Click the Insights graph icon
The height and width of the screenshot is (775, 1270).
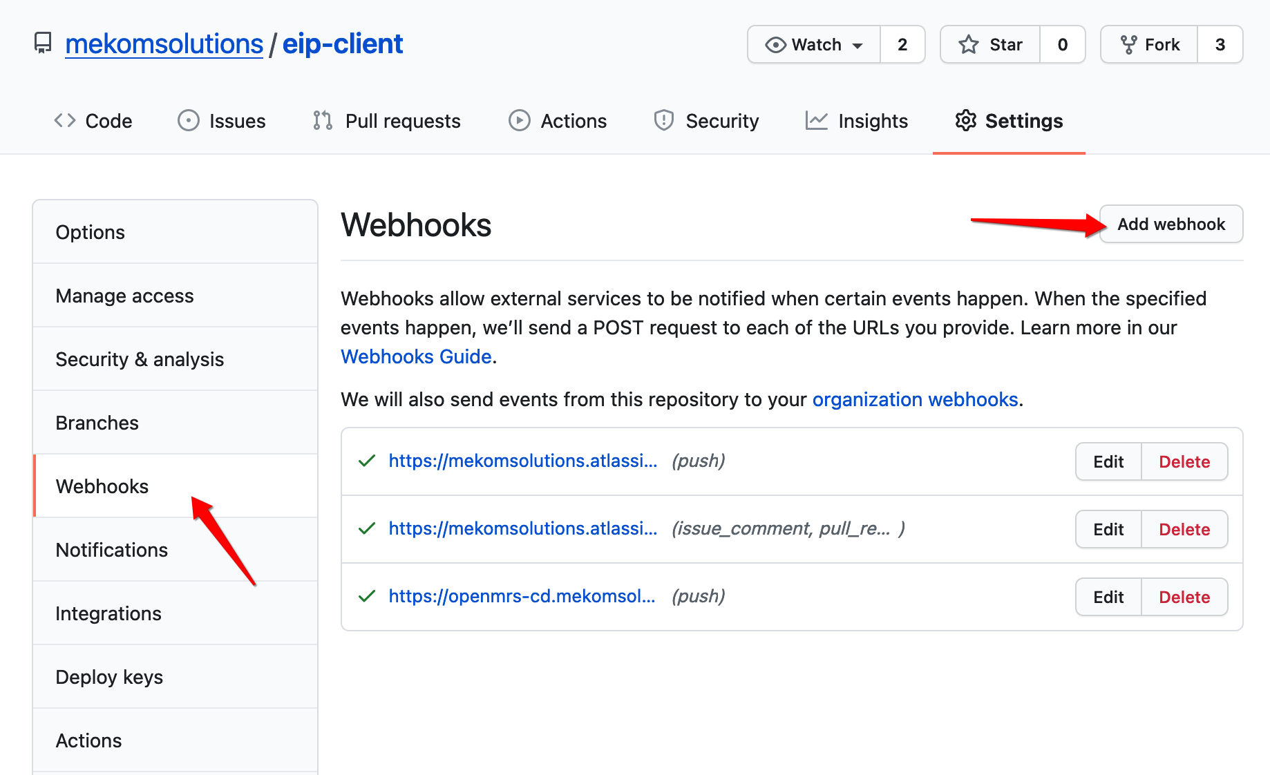817,120
